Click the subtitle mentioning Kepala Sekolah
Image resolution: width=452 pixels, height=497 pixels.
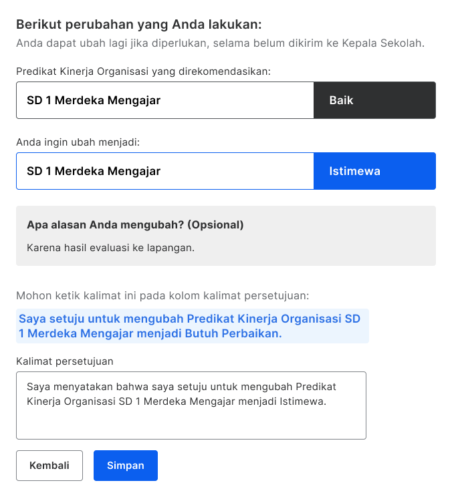(x=221, y=43)
